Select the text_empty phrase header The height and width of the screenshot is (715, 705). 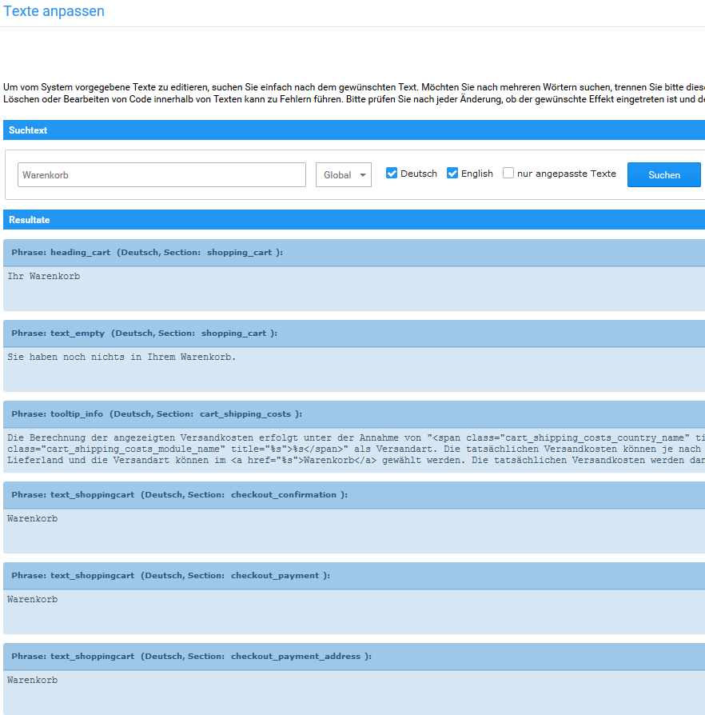pyautogui.click(x=353, y=334)
